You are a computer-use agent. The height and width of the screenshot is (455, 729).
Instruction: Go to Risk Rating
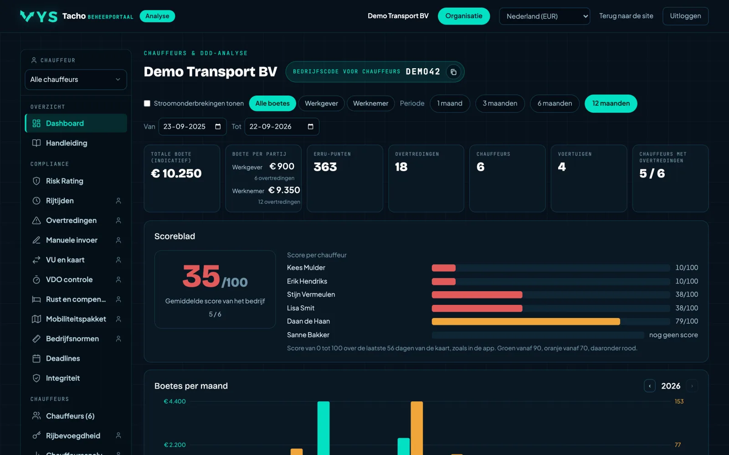[x=76, y=181]
